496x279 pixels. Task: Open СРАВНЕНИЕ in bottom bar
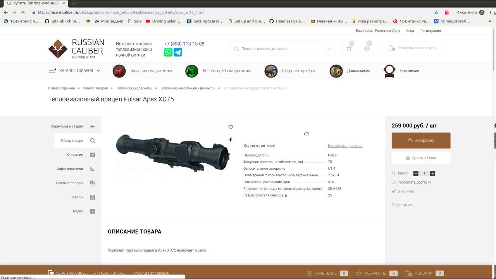[x=327, y=273]
